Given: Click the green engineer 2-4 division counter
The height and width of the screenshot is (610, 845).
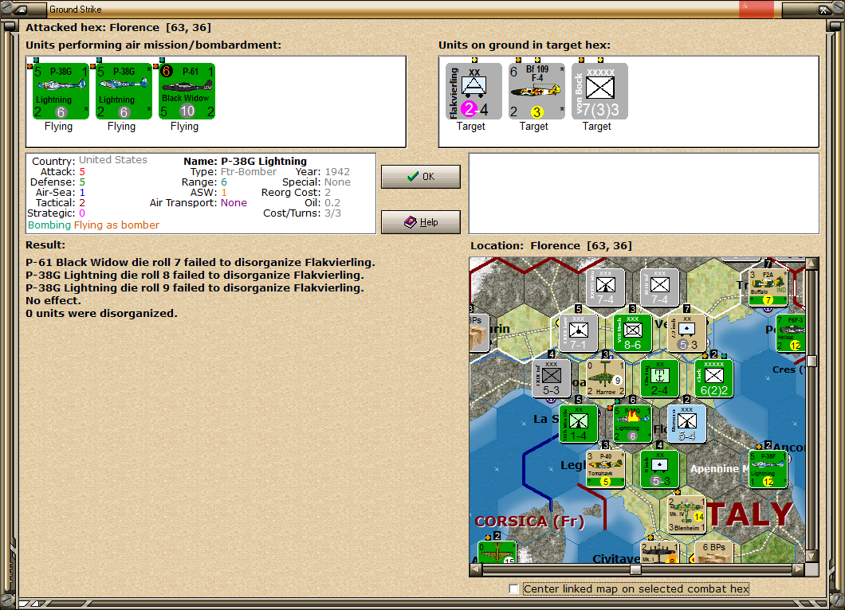Looking at the screenshot, I should pos(659,378).
